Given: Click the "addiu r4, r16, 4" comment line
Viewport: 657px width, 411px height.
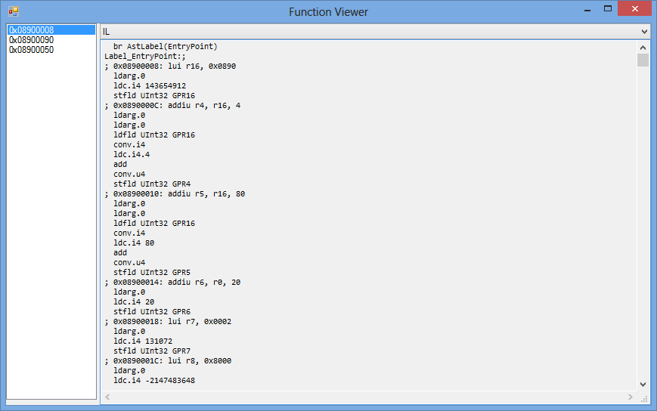Looking at the screenshot, I should (x=172, y=106).
